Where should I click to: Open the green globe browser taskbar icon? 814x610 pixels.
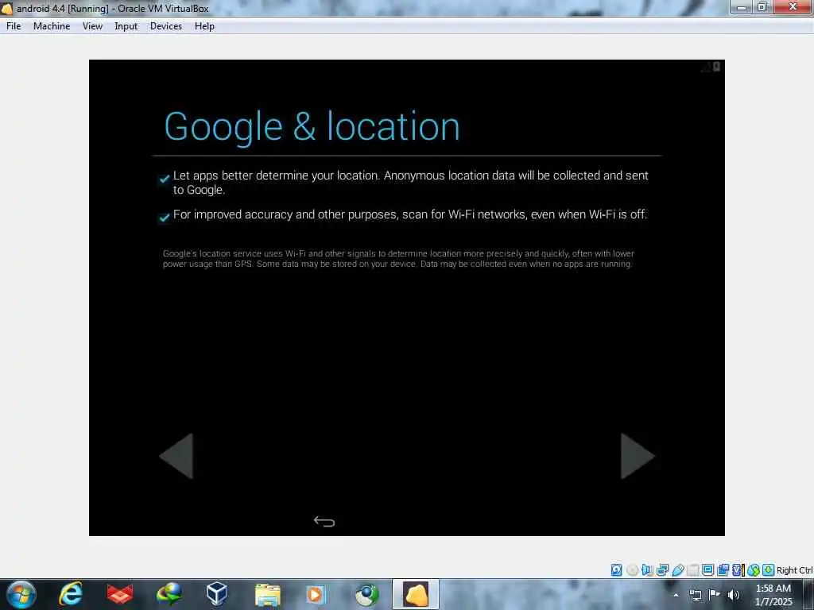(366, 594)
